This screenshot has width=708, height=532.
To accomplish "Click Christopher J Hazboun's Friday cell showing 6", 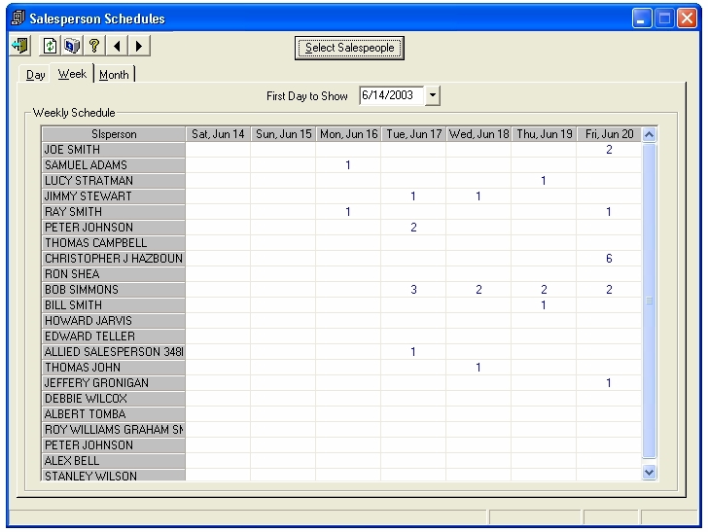I will [x=609, y=259].
